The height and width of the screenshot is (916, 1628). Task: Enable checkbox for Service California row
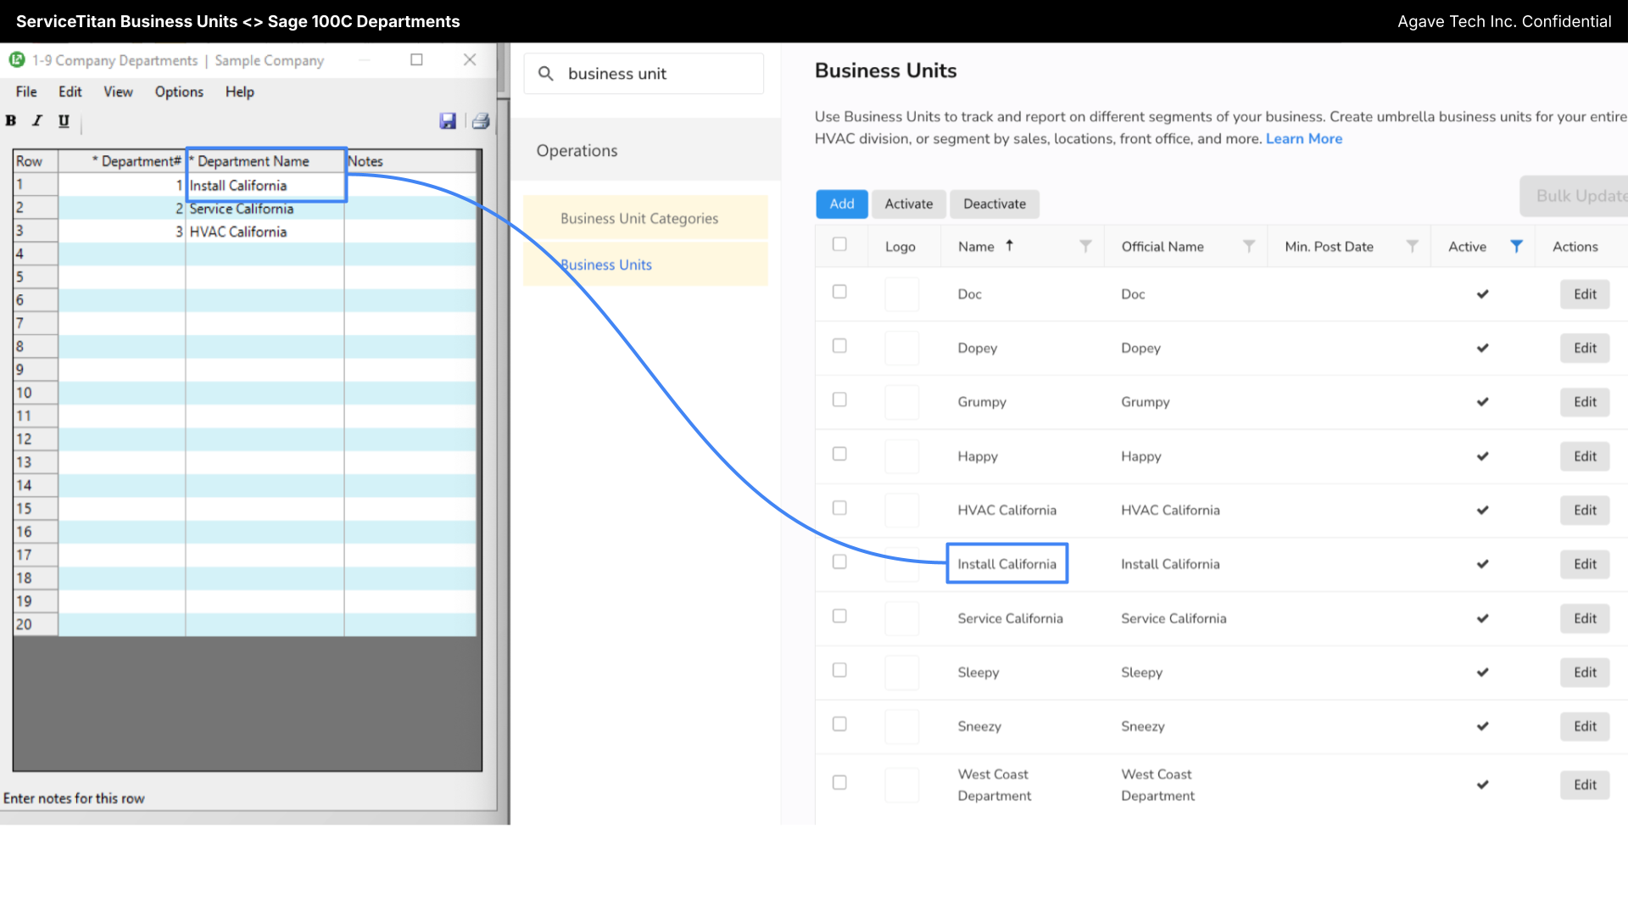tap(839, 617)
